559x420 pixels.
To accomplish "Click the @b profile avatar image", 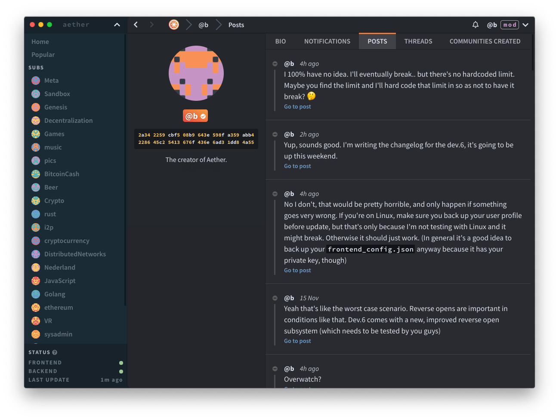I will (196, 73).
